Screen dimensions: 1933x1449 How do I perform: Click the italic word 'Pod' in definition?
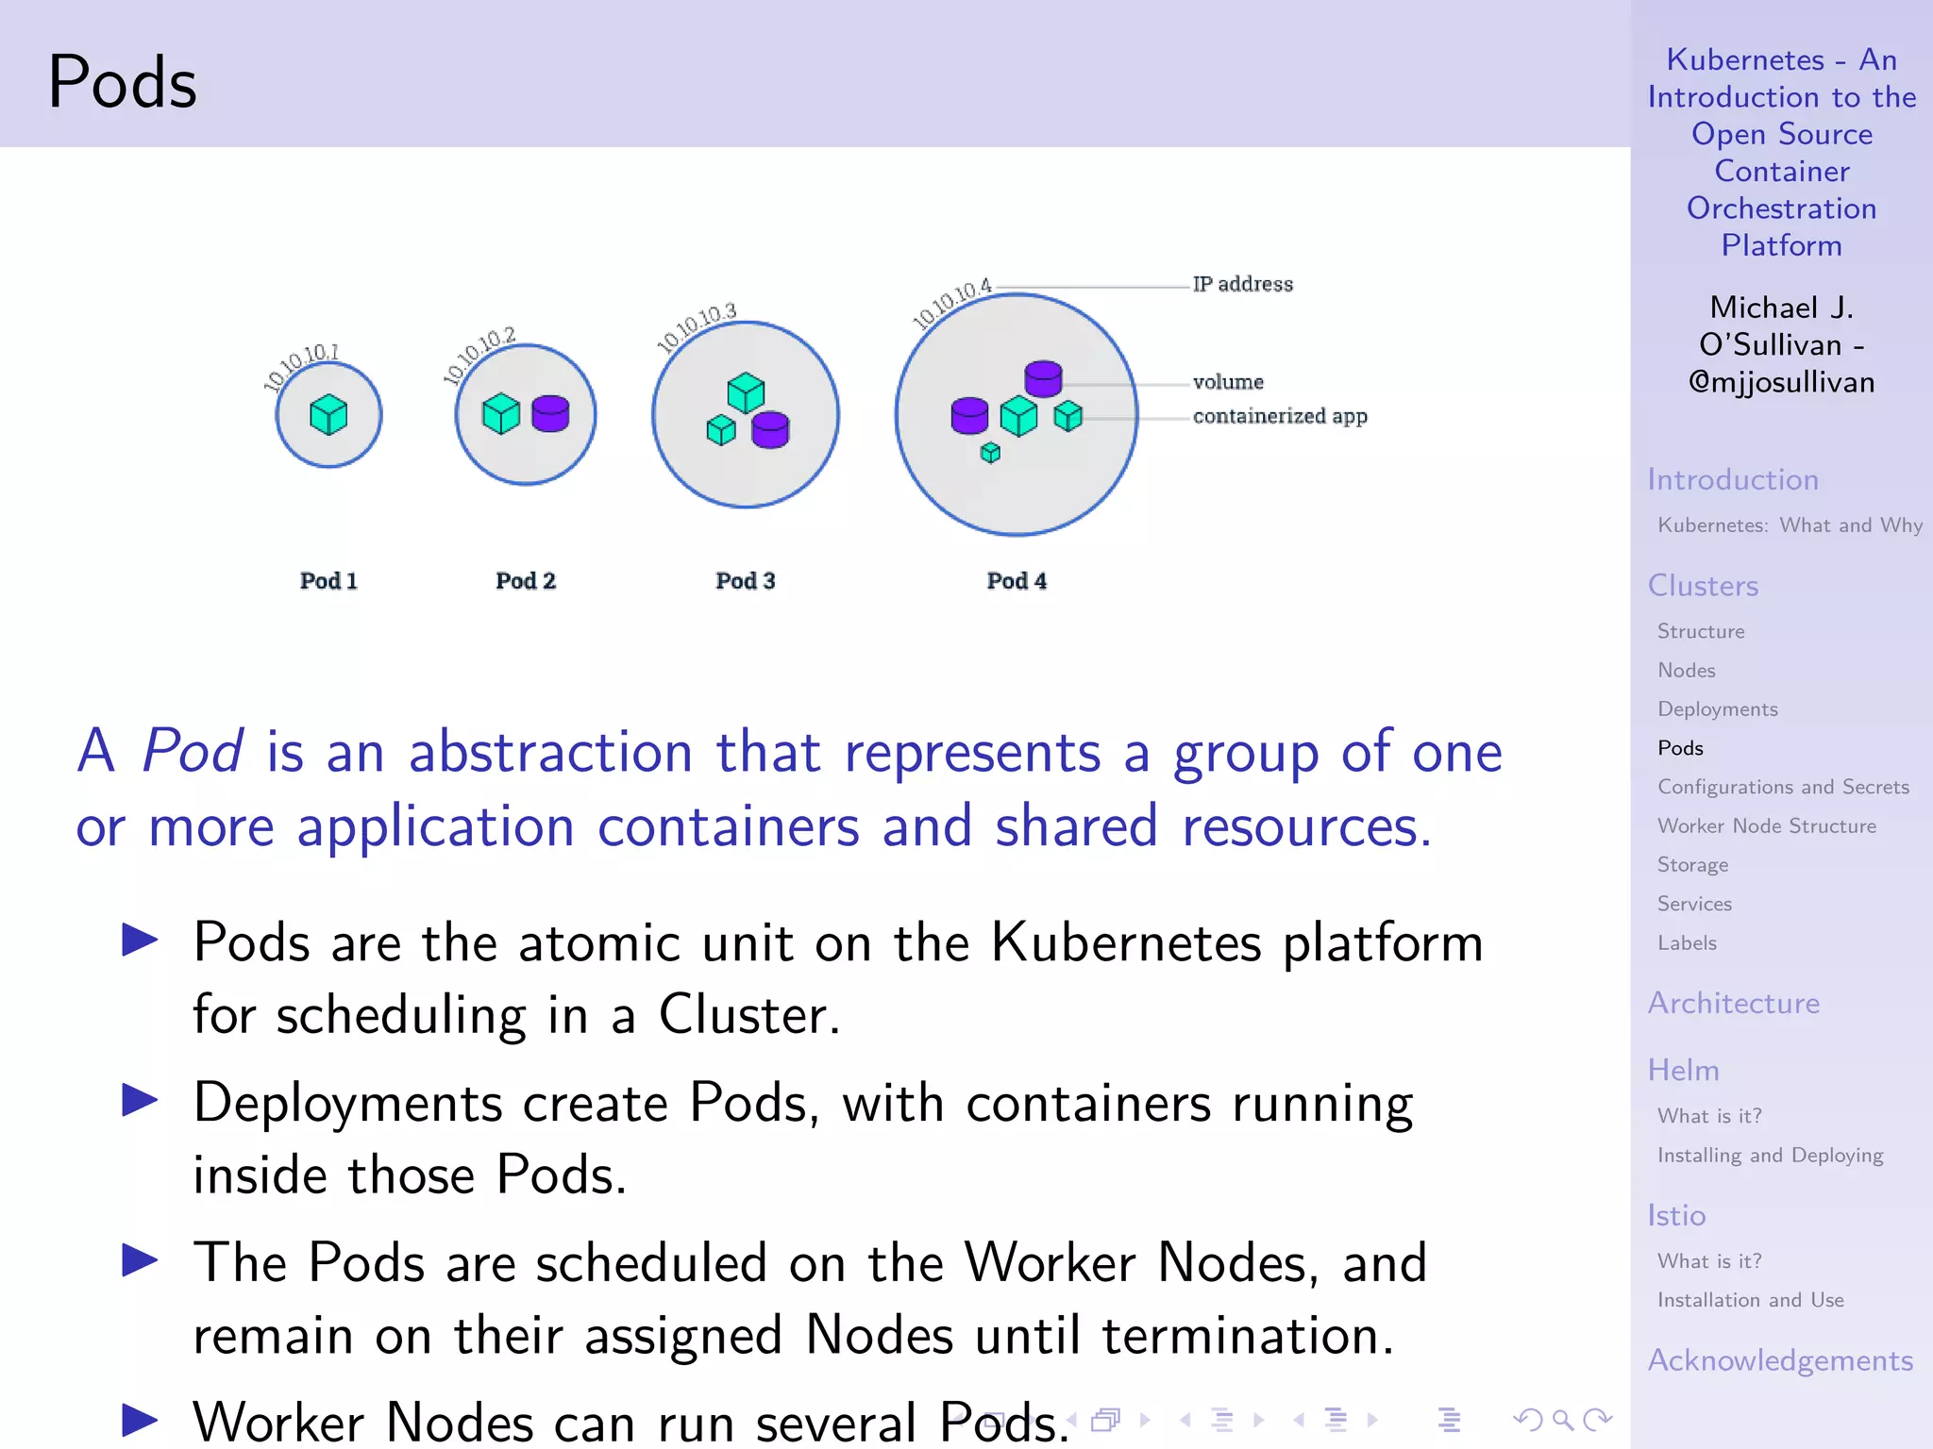(193, 753)
